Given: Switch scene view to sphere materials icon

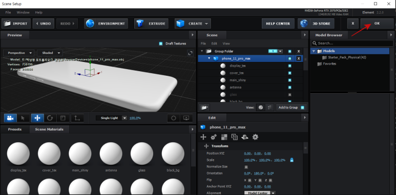Looking at the screenshot, I should [x=261, y=107].
